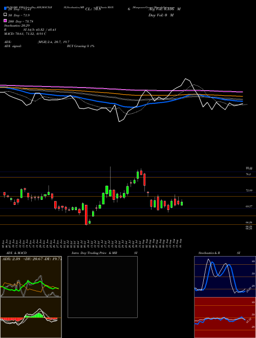Click the 'Stochastics & R' panel title
This screenshot has height=338, width=256.
(x=209, y=253)
